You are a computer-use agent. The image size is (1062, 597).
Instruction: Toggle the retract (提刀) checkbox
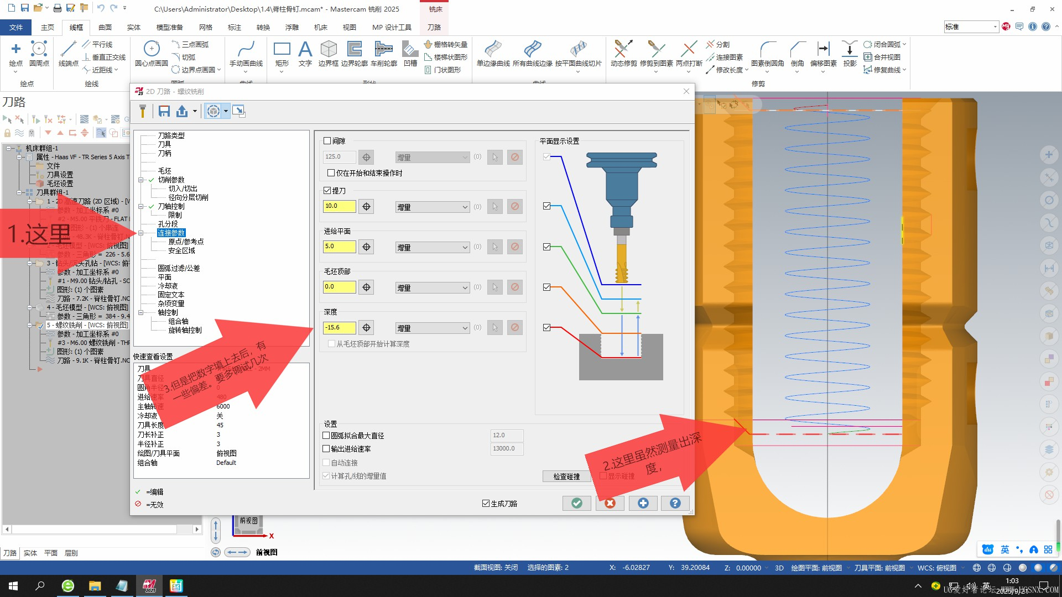click(x=327, y=191)
